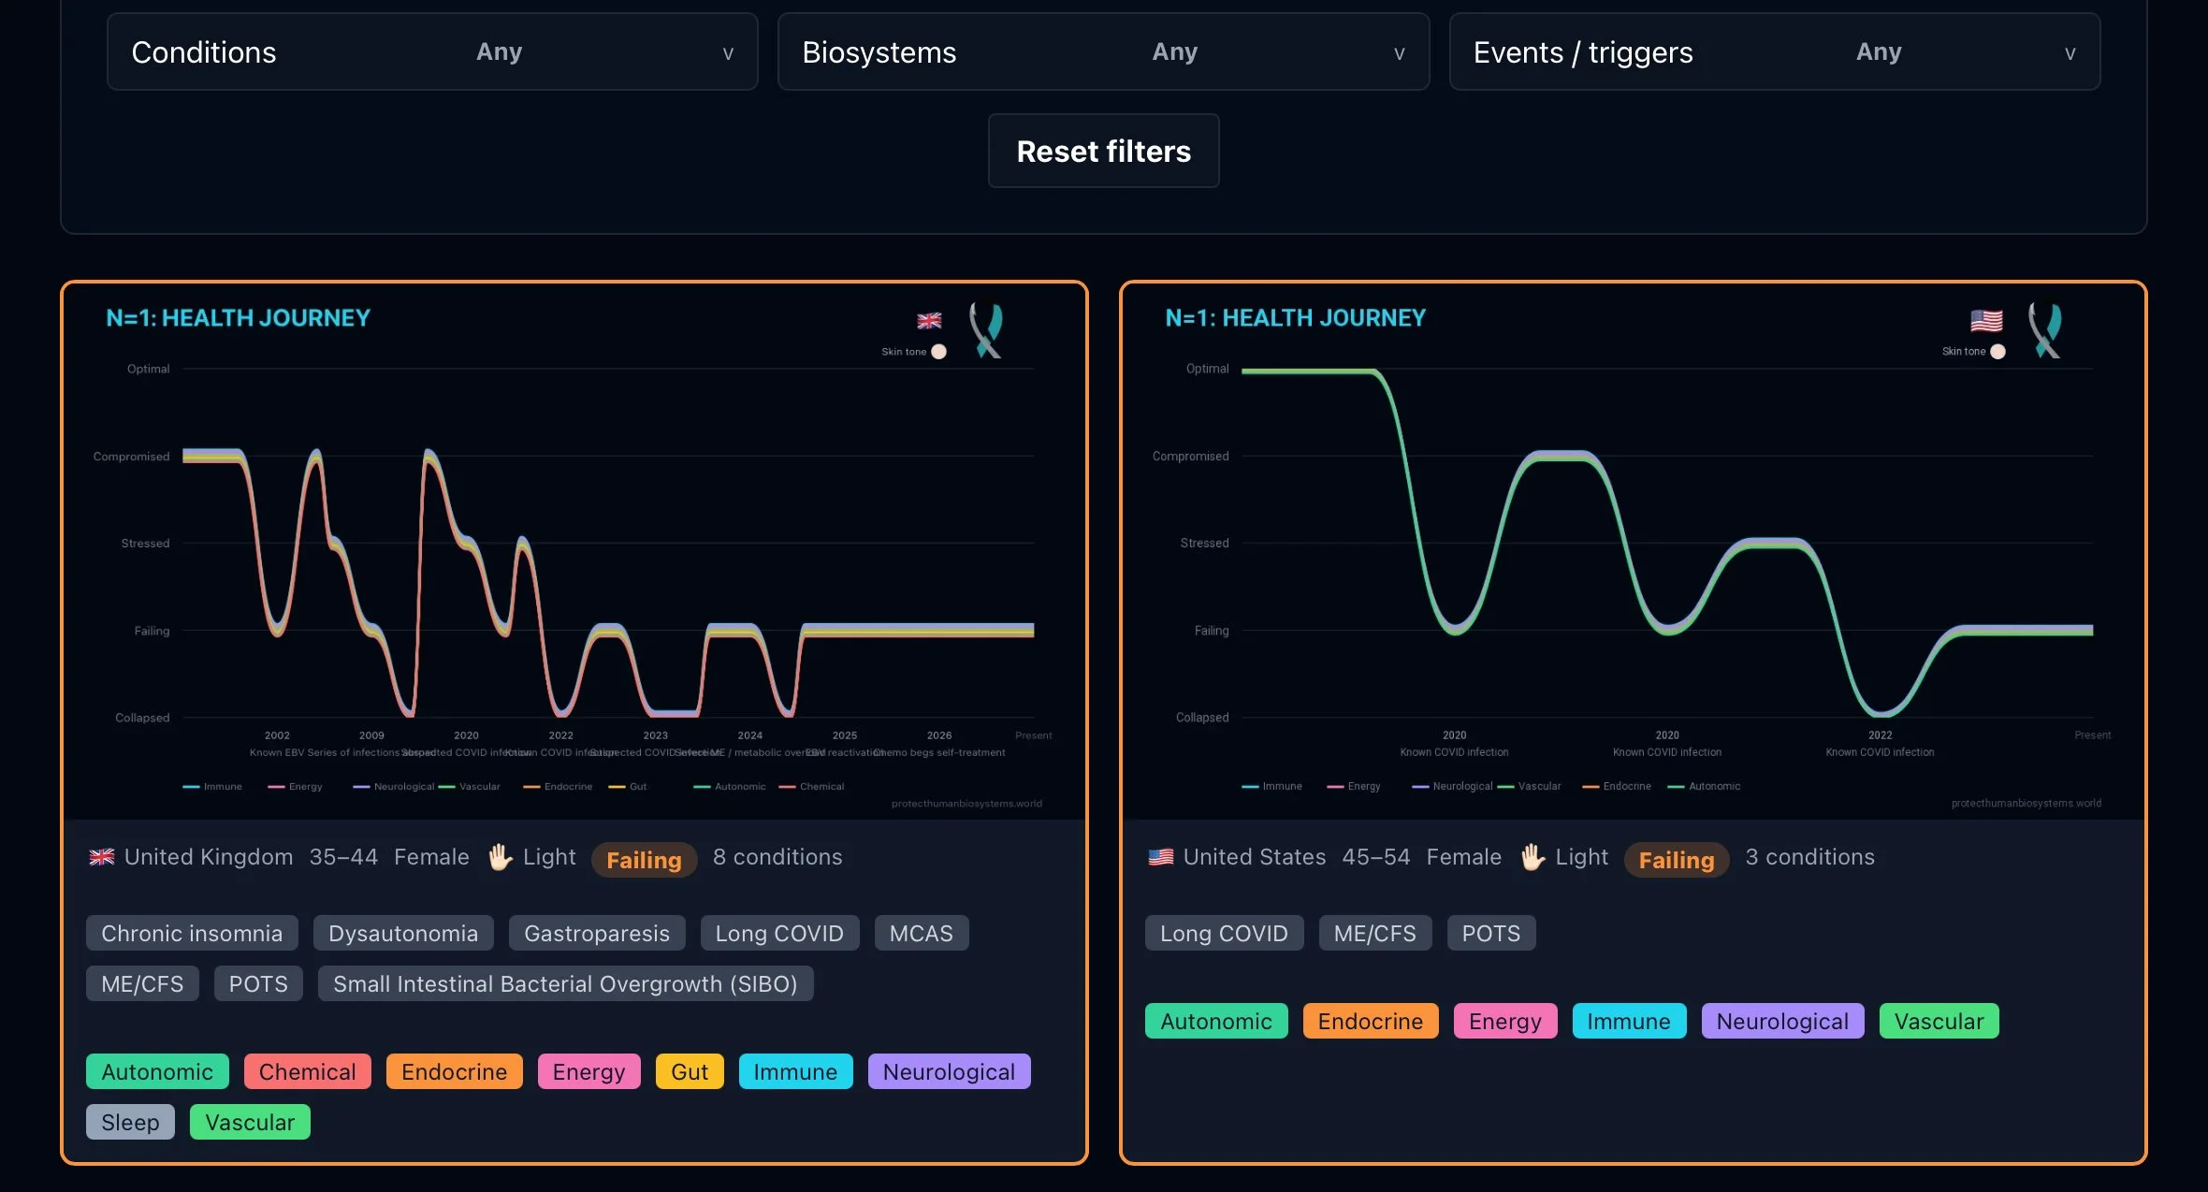2208x1192 pixels.
Task: Click the US flag icon in the right chart header
Action: (x=1986, y=321)
